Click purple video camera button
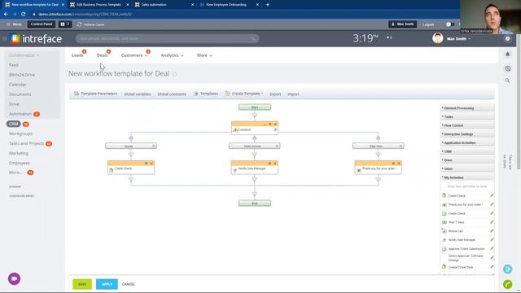The image size is (521, 293). (x=15, y=278)
